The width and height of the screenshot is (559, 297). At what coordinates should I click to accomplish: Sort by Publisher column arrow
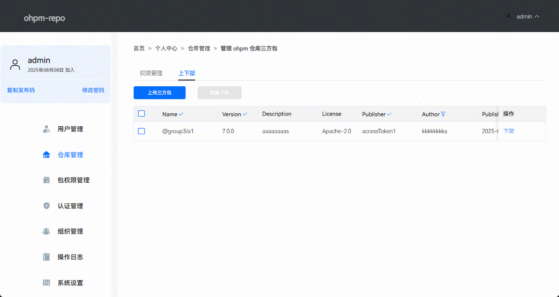[389, 114]
